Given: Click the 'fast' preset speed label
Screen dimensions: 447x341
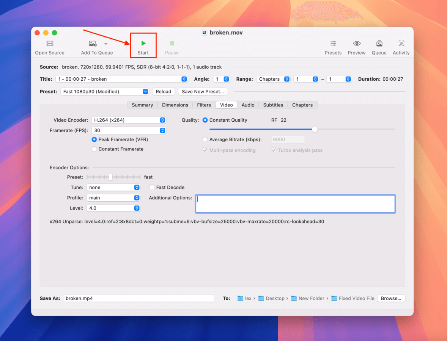Looking at the screenshot, I should point(148,177).
